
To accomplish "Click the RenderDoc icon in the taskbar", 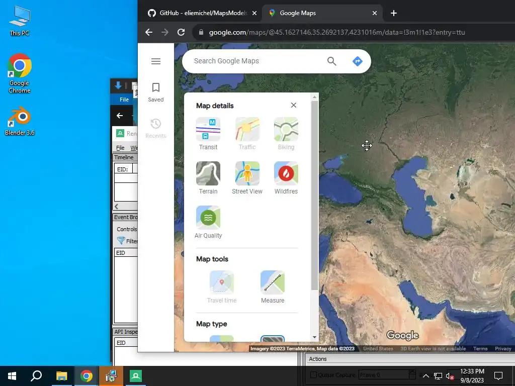I will [136, 376].
